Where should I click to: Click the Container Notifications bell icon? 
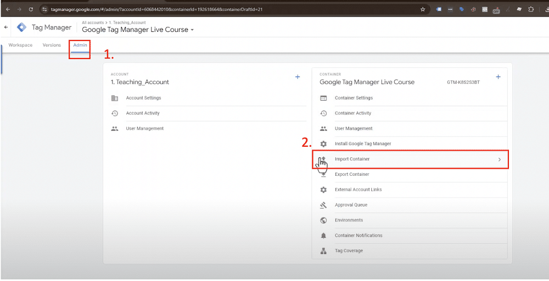coord(323,236)
